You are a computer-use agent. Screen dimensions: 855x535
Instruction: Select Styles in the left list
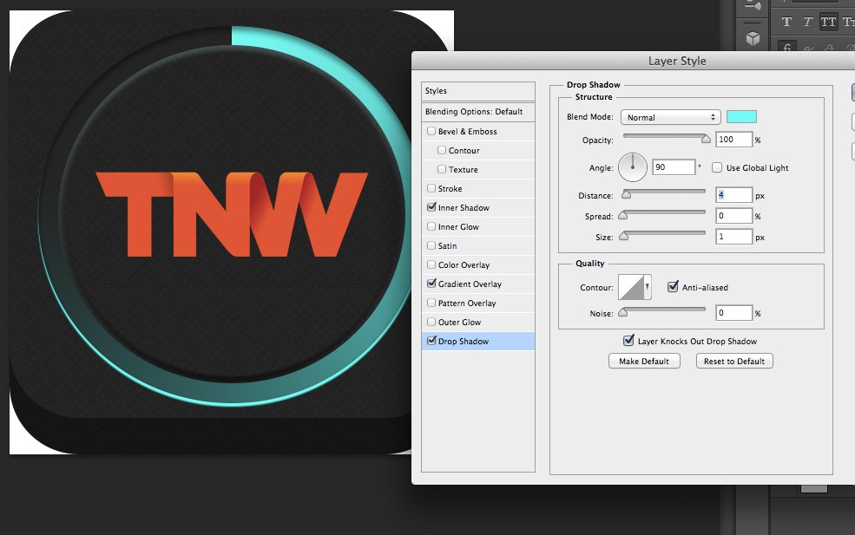pyautogui.click(x=478, y=91)
